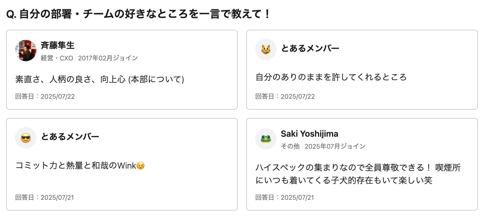Image resolution: width=485 pixels, height=217 pixels.
Task: Click とあるメンバー name beside cat avatar
Action: 310,48
